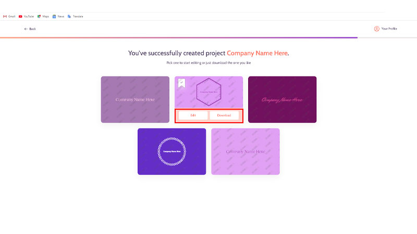This screenshot has width=417, height=234.
Task: Choose the dark magenta script logo card
Action: (282, 99)
